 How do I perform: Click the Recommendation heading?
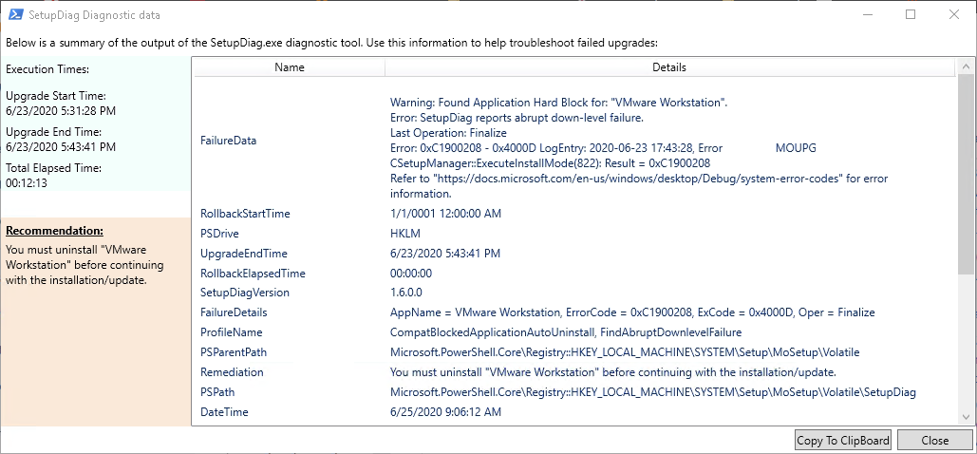point(54,231)
